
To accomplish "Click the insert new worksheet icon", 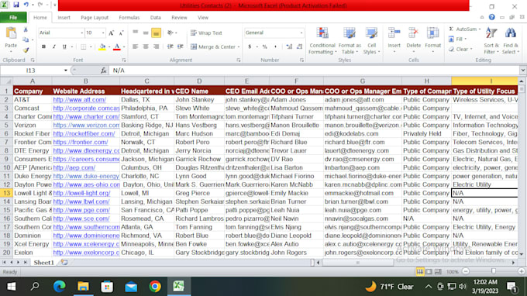I will (x=64, y=263).
